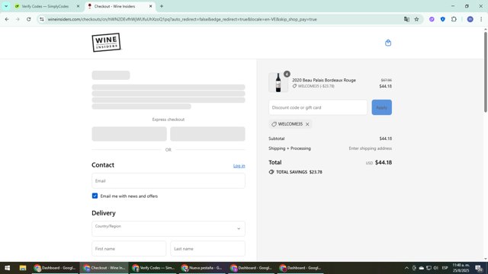
Task: Reload the checkout page
Action: [29, 19]
